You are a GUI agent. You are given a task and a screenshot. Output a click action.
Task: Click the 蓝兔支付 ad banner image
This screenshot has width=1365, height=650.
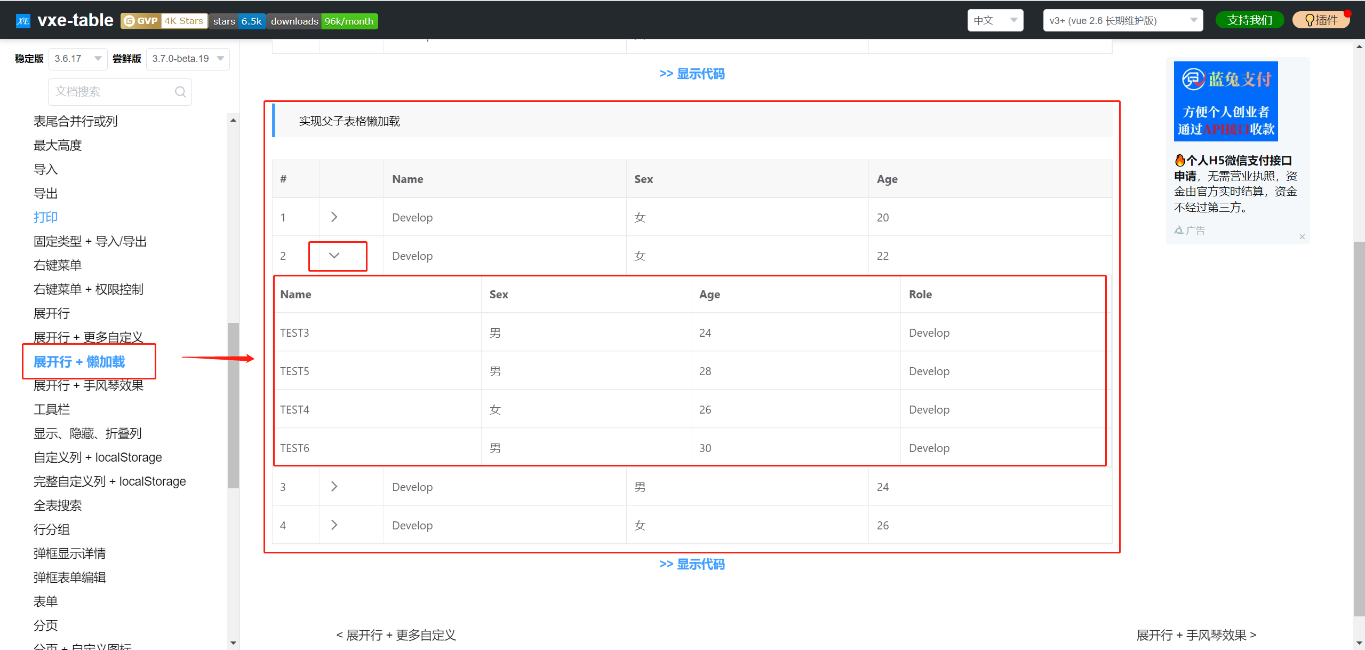(1225, 101)
